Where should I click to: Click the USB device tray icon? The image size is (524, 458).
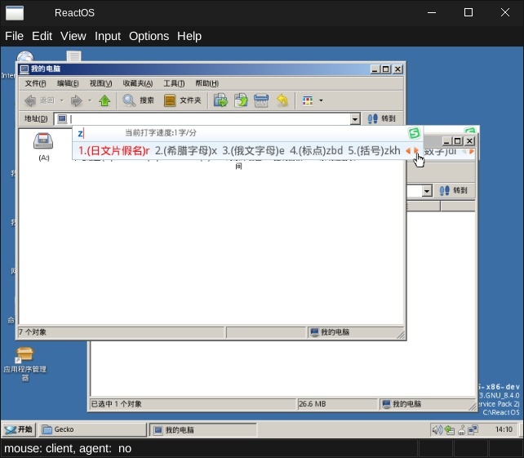pyautogui.click(x=461, y=430)
